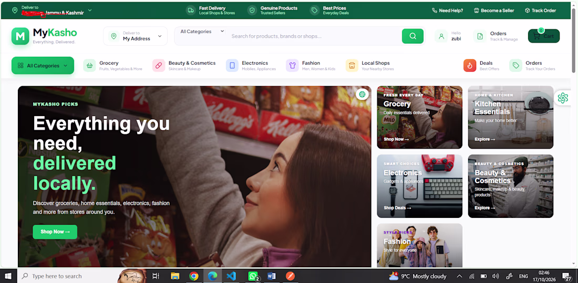Open Task View on the taskbar
Viewport: 578px width, 283px height.
click(156, 276)
